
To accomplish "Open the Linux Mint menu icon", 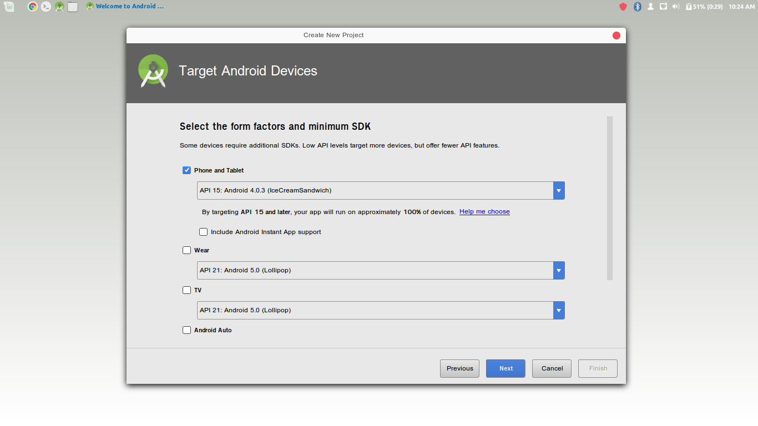I will [x=9, y=7].
